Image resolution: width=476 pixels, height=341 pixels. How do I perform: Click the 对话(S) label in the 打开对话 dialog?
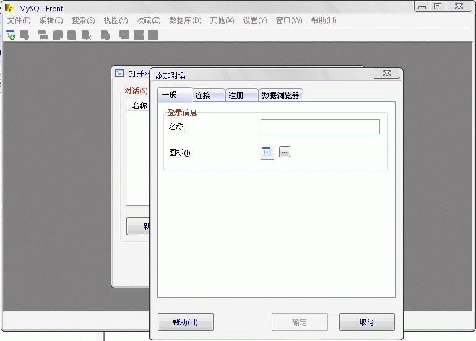point(136,91)
